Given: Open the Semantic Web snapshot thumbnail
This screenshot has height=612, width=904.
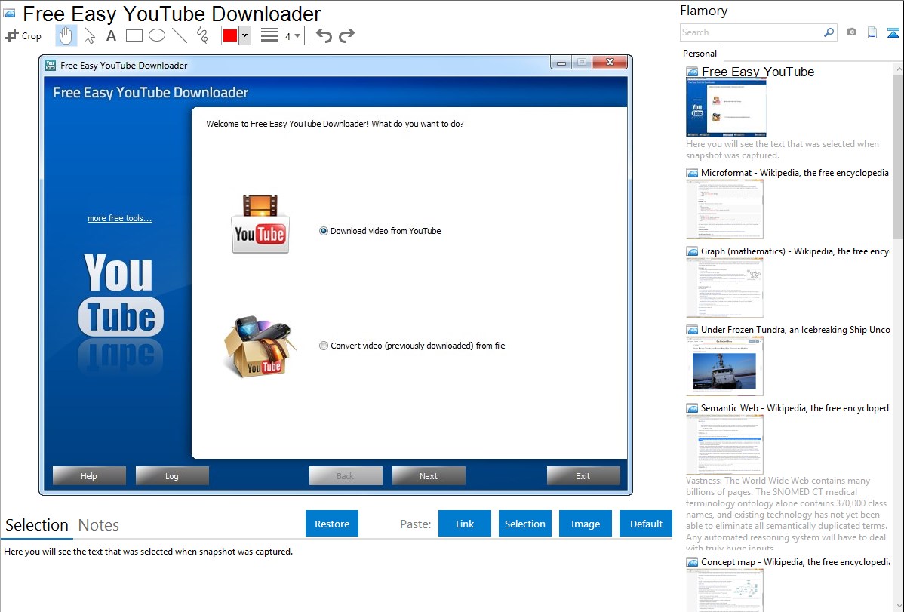Looking at the screenshot, I should point(724,444).
